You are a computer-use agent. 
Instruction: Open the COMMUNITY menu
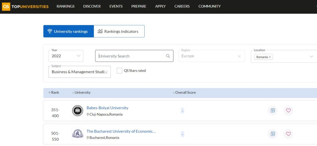pos(210,6)
